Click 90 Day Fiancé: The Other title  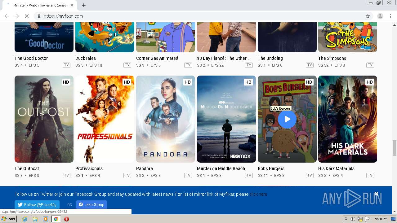224,58
